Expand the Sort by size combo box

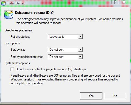click(65, 50)
